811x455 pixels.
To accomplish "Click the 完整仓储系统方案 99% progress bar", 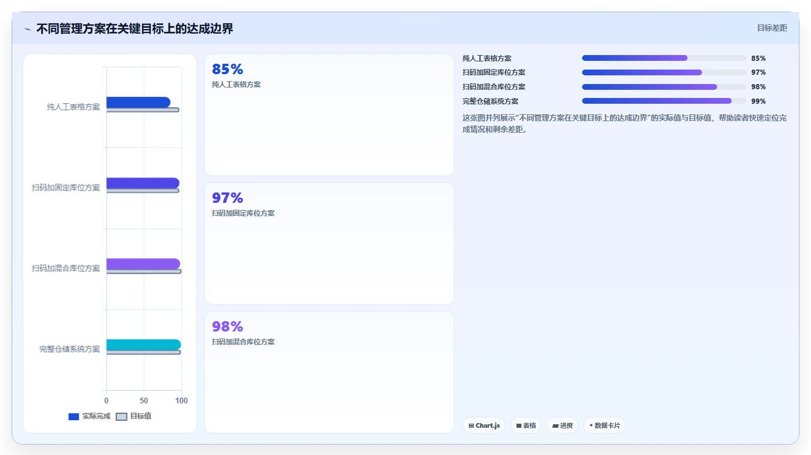I will click(664, 101).
